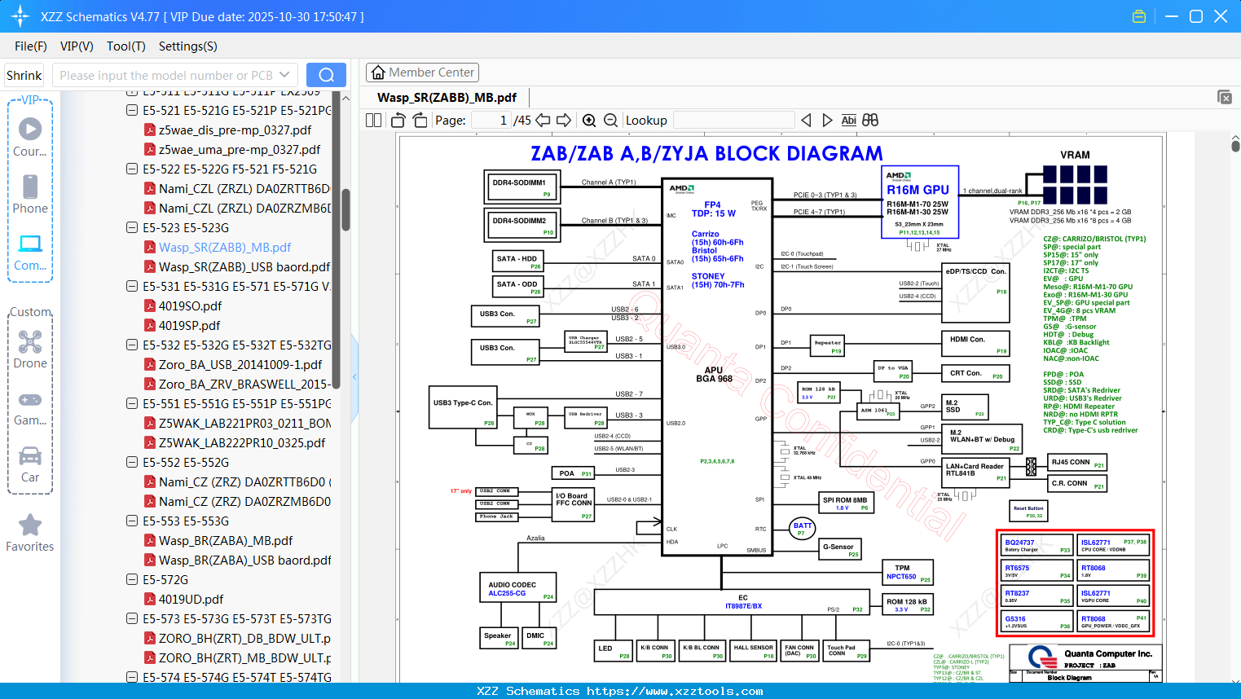
Task: Collapse the E5-531 E5-531G folder
Action: 132,286
